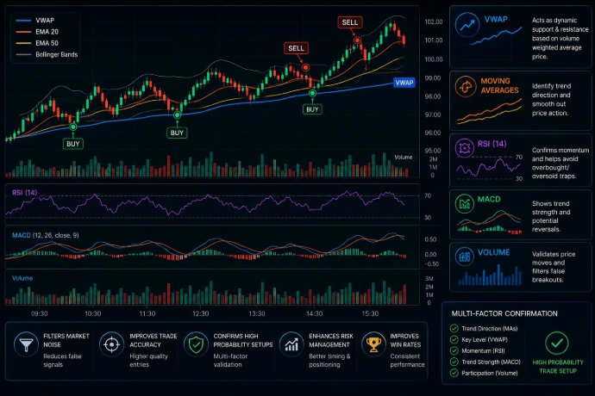
Task: Click the 102.00 price axis label
Action: (x=434, y=22)
